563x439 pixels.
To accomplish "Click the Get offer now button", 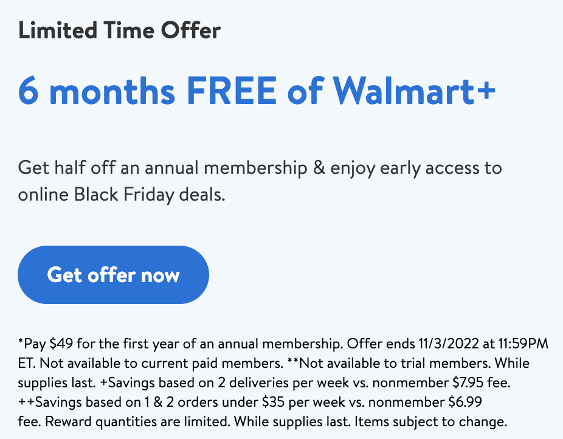I will (113, 275).
